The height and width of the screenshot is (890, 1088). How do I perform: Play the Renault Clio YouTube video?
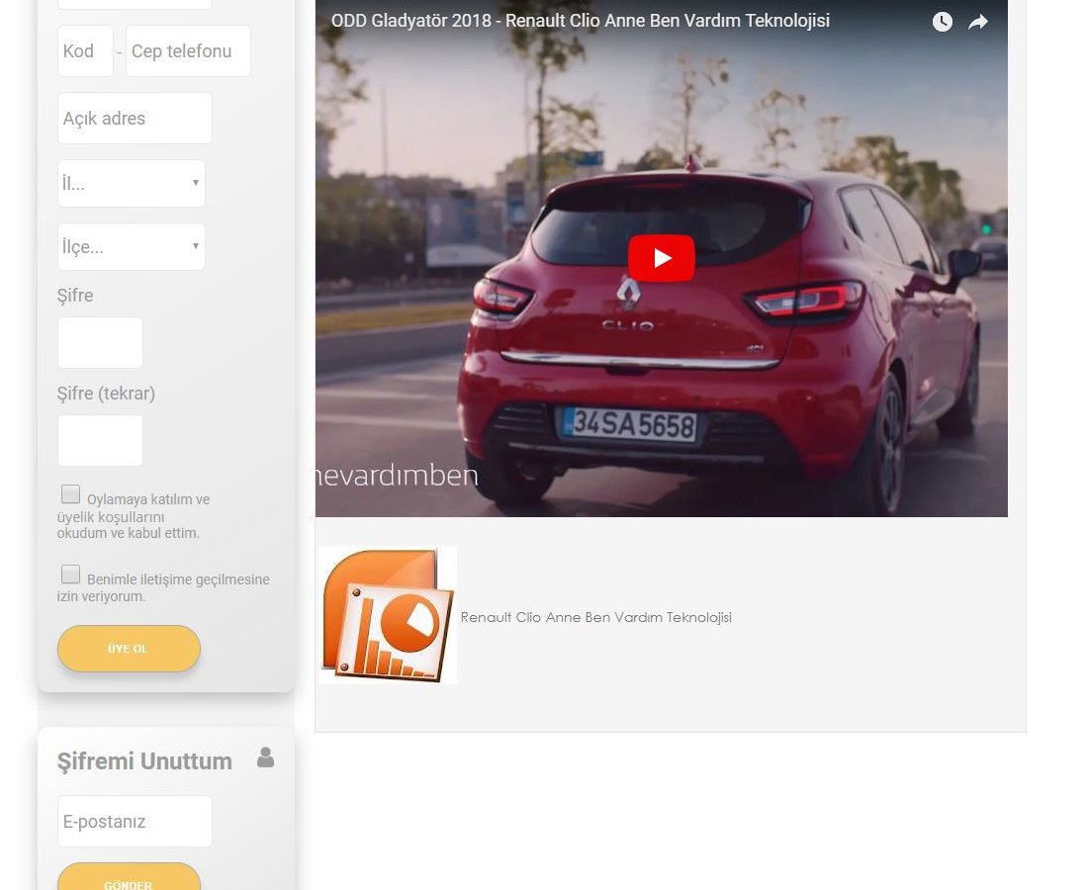click(x=662, y=258)
